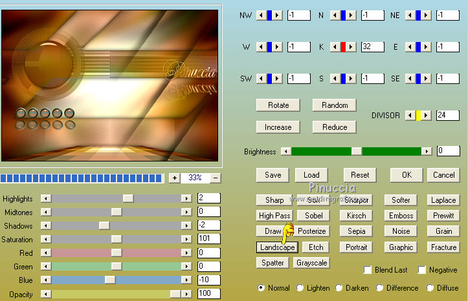
Task: Decrease the NE kernel value arrow
Action: [x=410, y=15]
